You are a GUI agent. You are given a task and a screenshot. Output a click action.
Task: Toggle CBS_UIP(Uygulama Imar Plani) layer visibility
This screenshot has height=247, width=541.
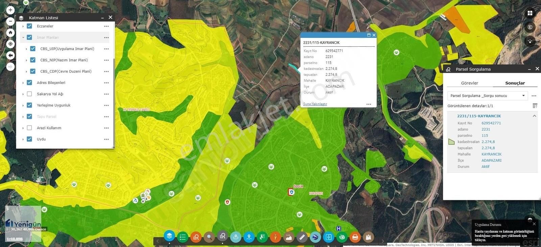[33, 49]
